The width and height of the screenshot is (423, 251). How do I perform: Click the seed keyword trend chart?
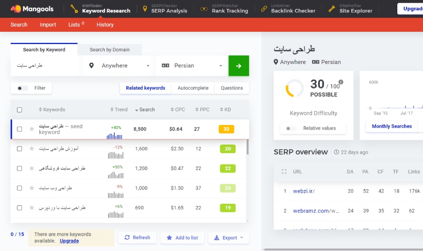(114, 136)
